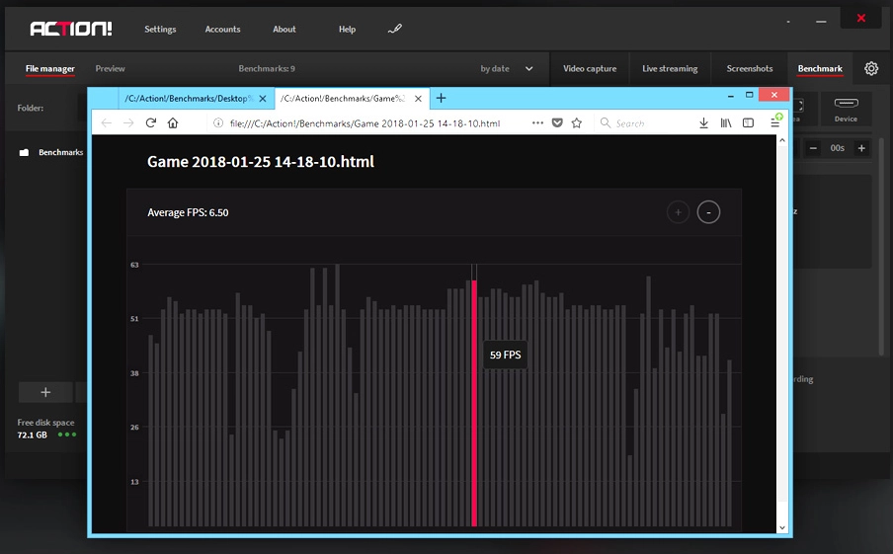Open the About menu in Action!
This screenshot has width=893, height=554.
[284, 29]
